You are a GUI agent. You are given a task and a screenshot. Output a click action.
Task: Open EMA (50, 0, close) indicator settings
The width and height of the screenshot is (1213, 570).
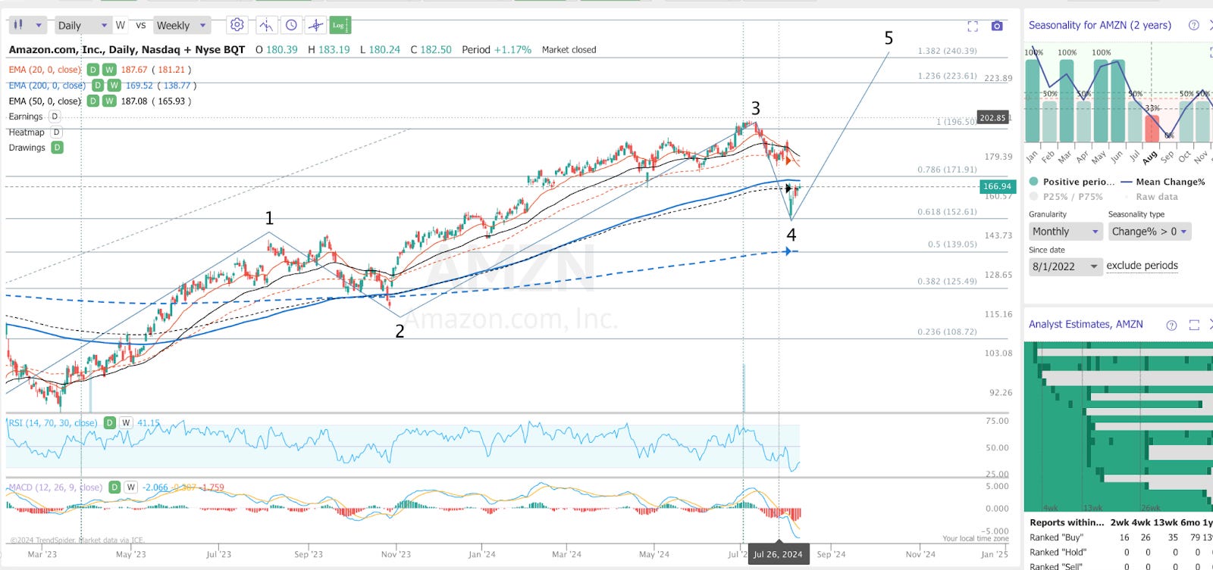45,101
